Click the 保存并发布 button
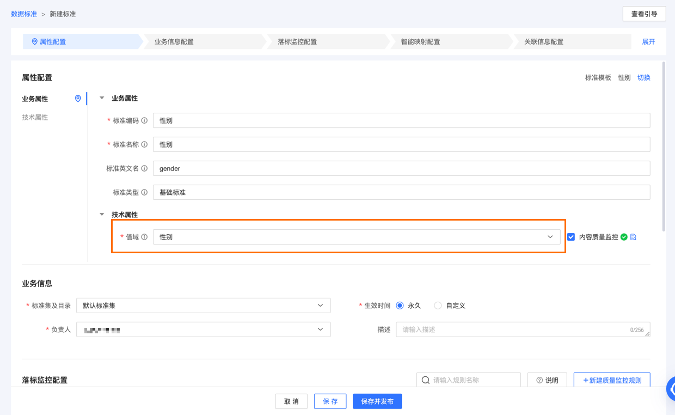 (377, 401)
